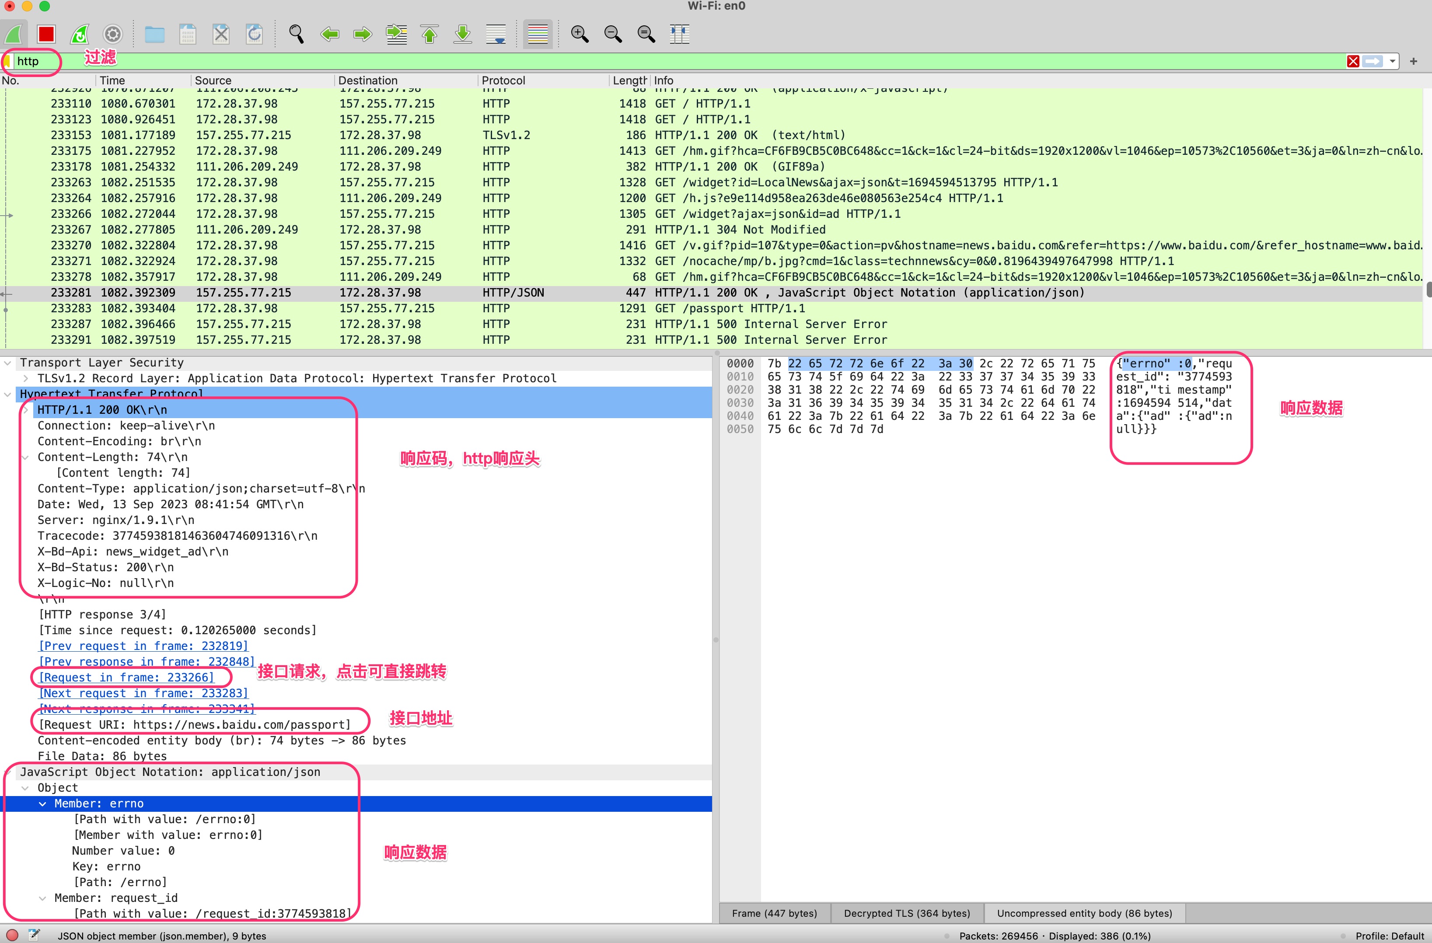1432x943 pixels.
Task: Open display filter history dropdown
Action: (x=1393, y=61)
